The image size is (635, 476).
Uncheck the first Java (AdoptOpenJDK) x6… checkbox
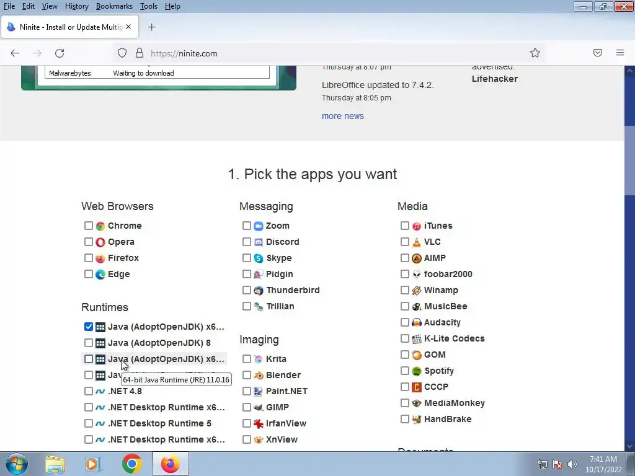click(x=89, y=327)
